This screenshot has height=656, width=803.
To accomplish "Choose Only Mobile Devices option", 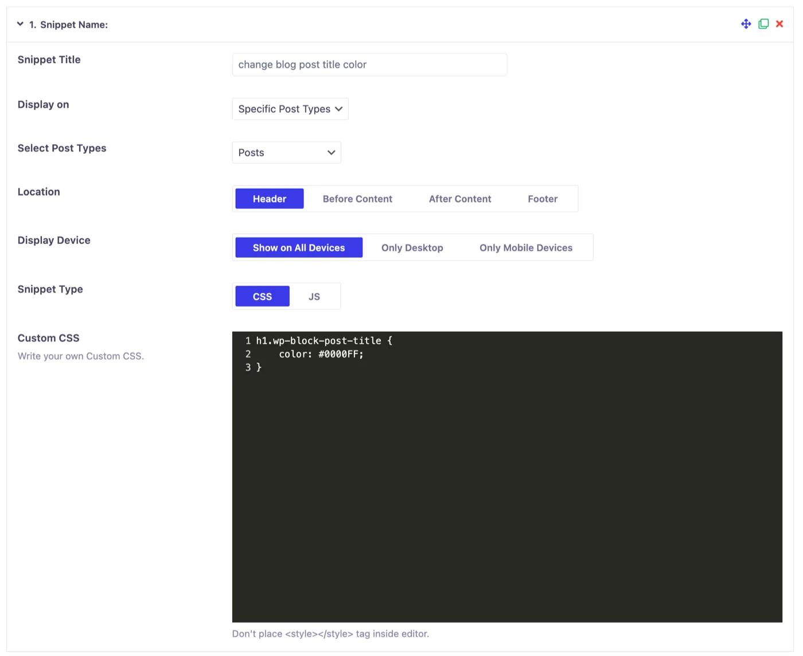I will click(x=526, y=247).
